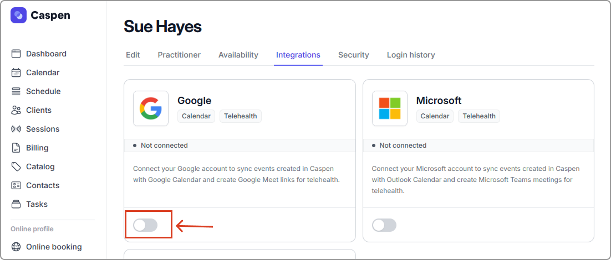Go to the Availability tab
Viewport: 611px width, 260px height.
[238, 55]
